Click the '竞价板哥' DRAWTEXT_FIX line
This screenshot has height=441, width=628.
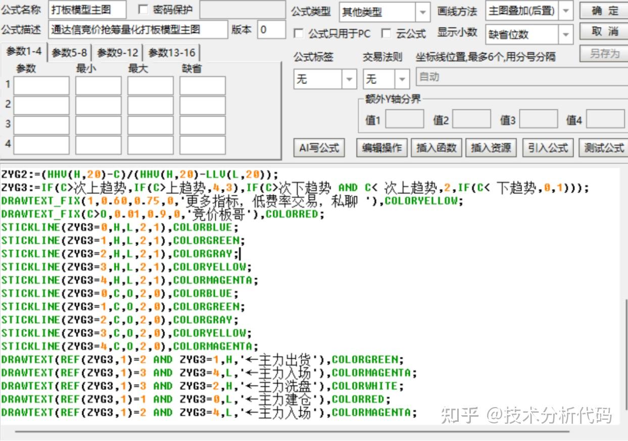[x=162, y=214]
